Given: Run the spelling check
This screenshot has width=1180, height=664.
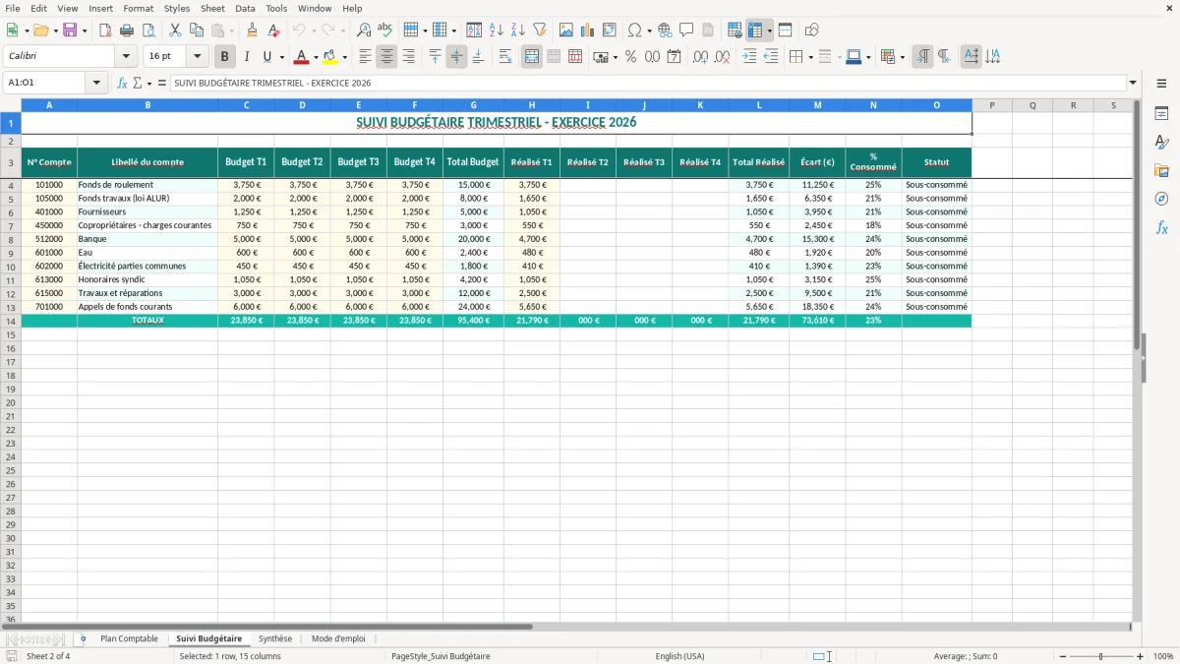Looking at the screenshot, I should click(385, 30).
